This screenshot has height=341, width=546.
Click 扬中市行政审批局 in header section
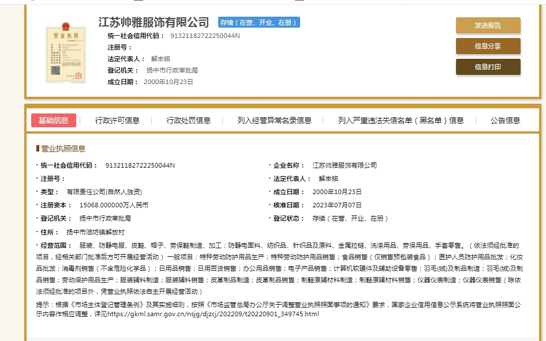click(x=172, y=70)
